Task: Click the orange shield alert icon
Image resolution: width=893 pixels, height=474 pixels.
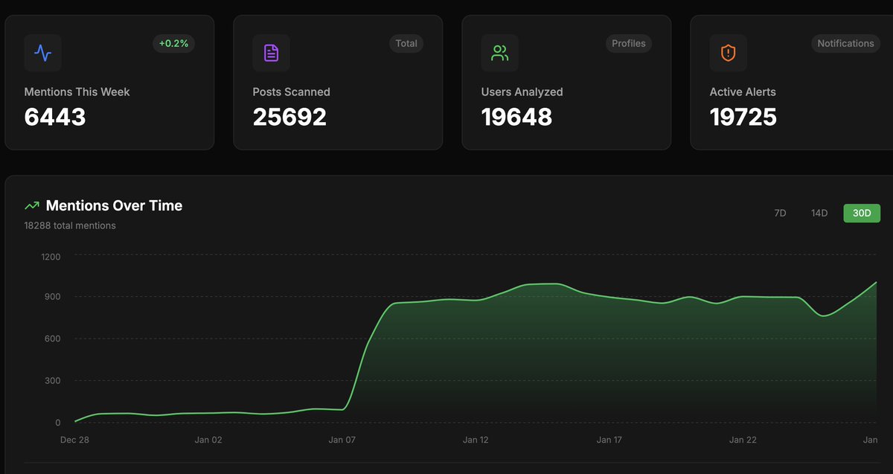Action: click(x=729, y=53)
